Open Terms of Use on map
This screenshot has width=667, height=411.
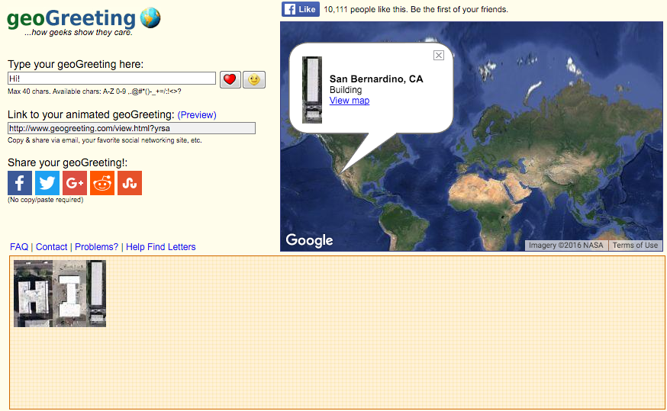pos(635,246)
